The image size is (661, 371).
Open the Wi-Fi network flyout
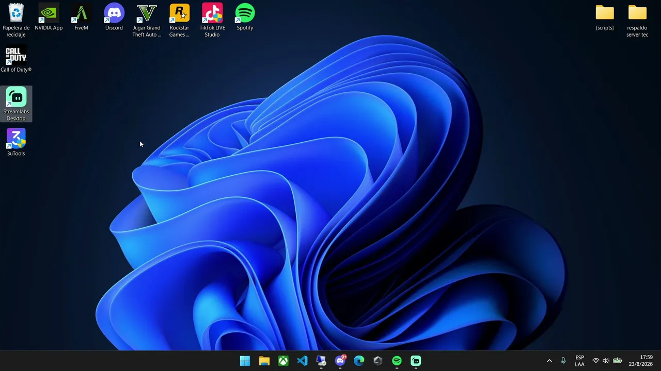[x=595, y=361]
